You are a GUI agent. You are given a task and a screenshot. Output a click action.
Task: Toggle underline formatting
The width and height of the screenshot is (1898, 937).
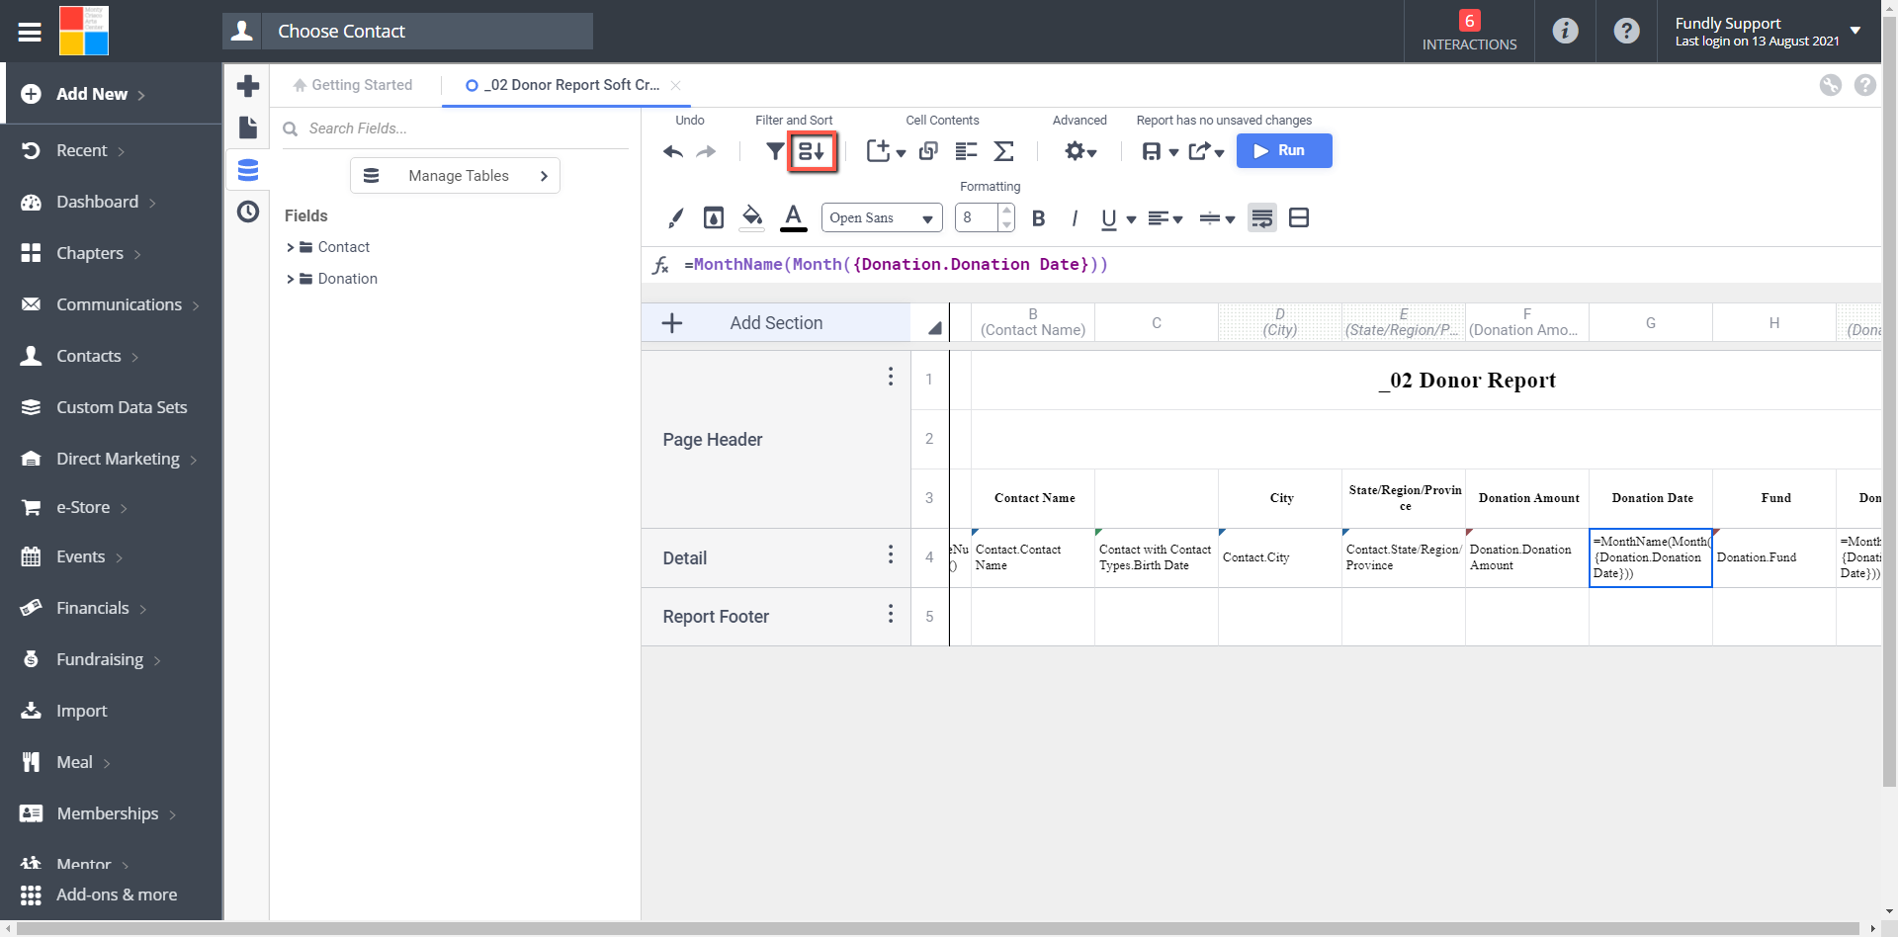pyautogui.click(x=1109, y=218)
